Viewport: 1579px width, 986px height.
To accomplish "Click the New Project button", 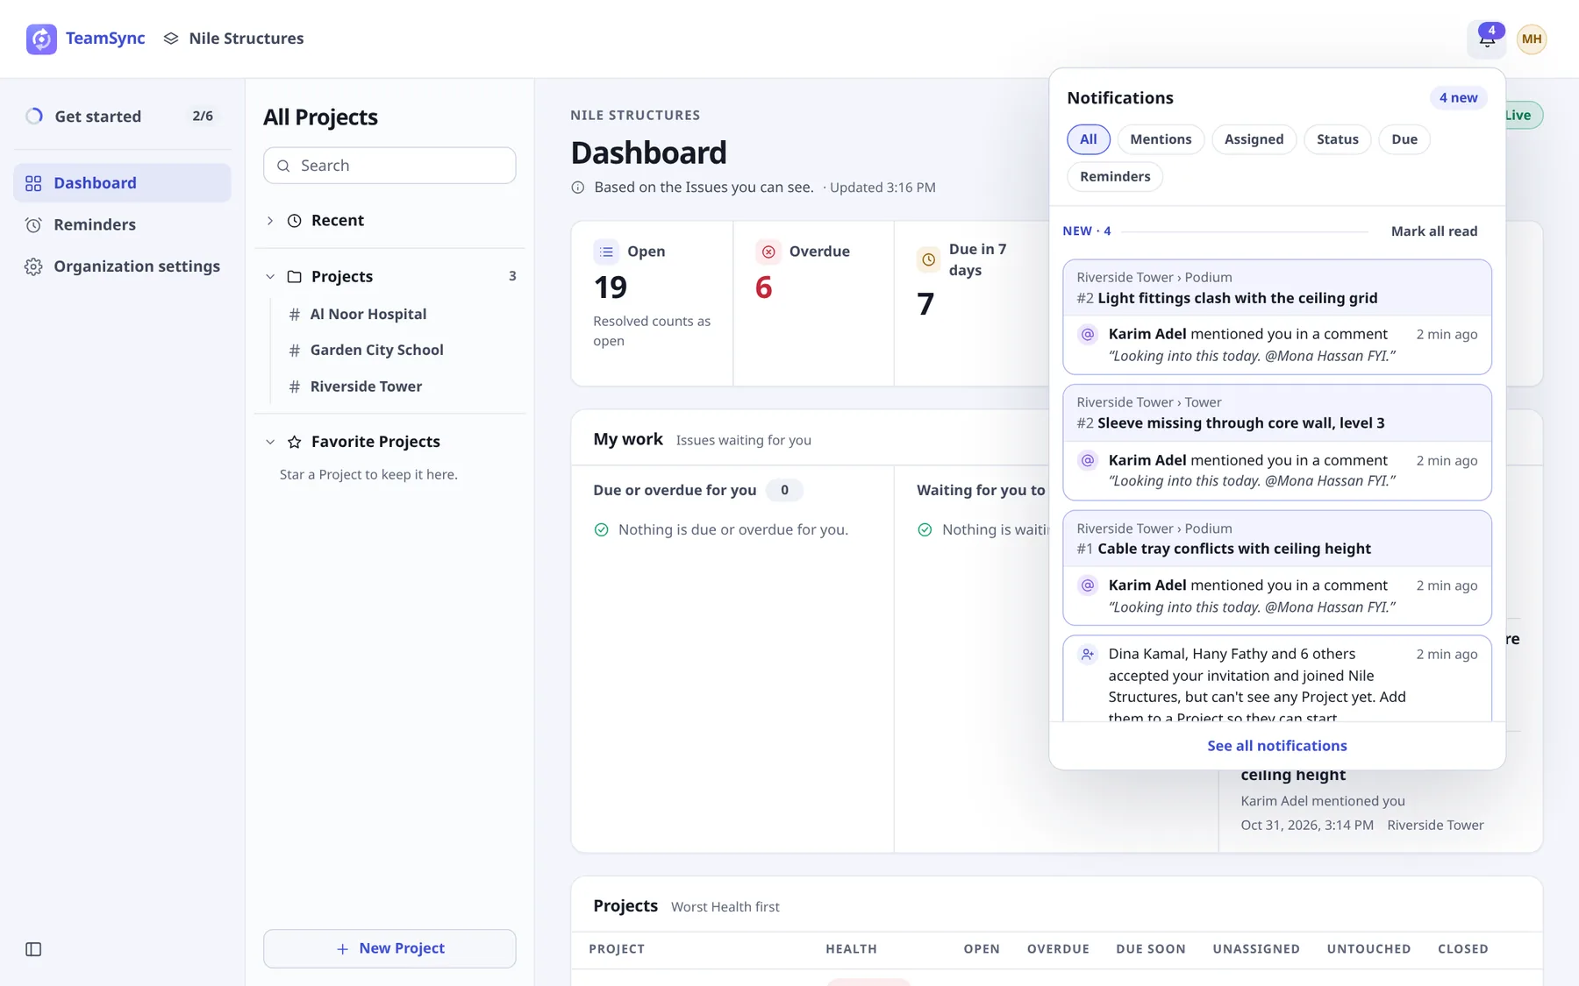I will (389, 948).
